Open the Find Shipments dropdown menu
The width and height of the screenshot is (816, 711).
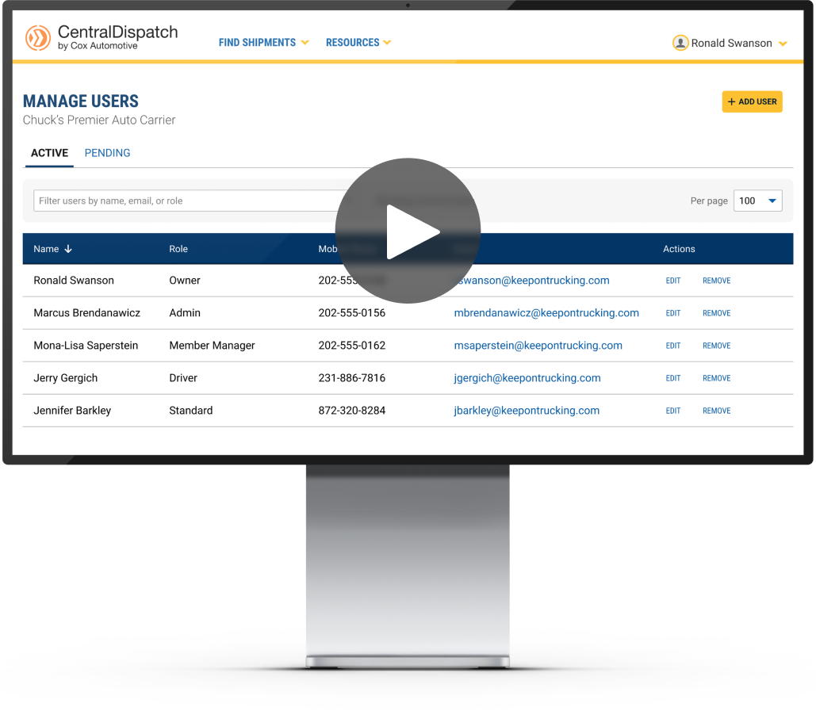(x=263, y=43)
